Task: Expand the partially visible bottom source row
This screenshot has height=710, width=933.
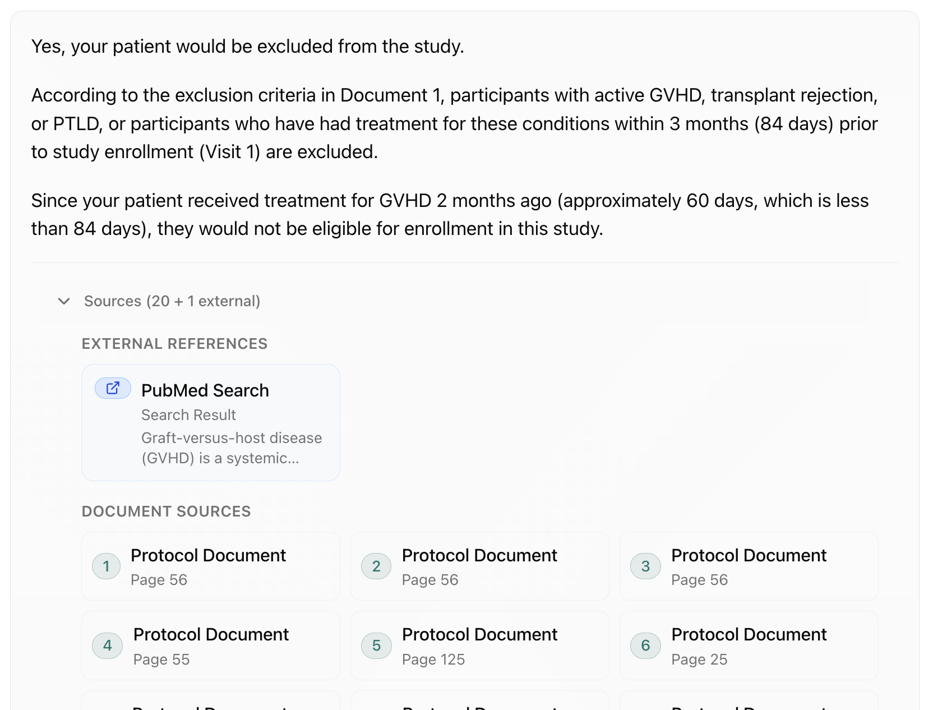Action: [210, 701]
